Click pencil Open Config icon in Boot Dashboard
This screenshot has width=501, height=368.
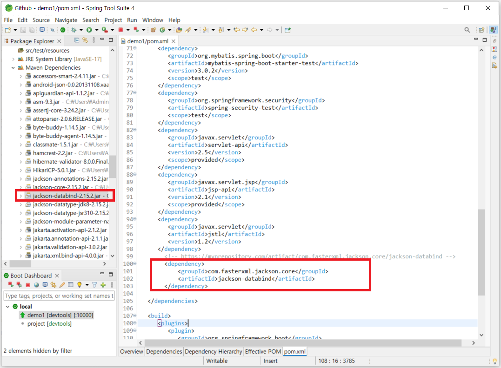pyautogui.click(x=62, y=285)
